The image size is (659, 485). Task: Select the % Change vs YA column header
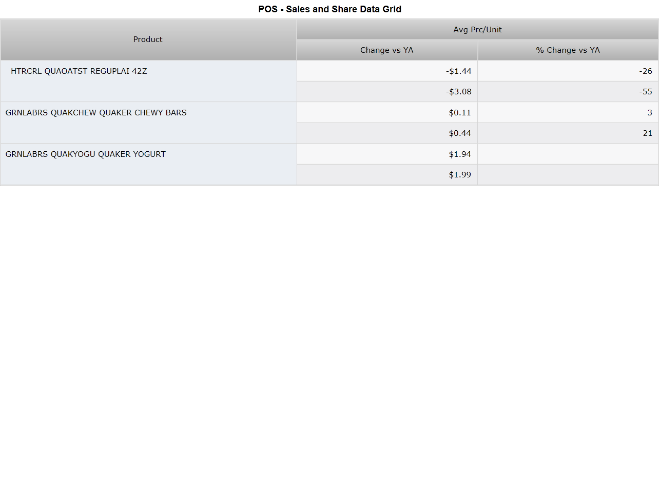click(568, 50)
